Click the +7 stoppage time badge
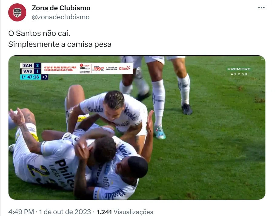Image resolution: width=279 pixels, height=216 pixels. [x=45, y=77]
